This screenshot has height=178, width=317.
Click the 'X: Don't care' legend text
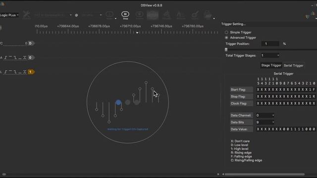[240, 141]
